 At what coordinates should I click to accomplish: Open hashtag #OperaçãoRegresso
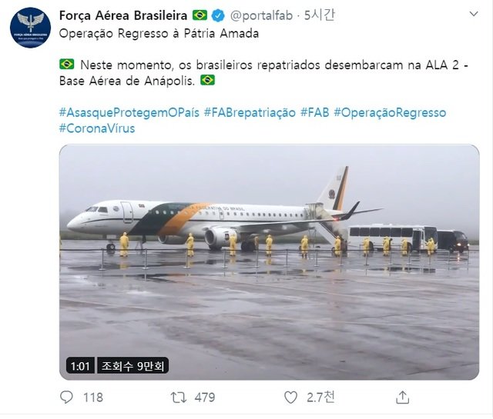click(390, 112)
